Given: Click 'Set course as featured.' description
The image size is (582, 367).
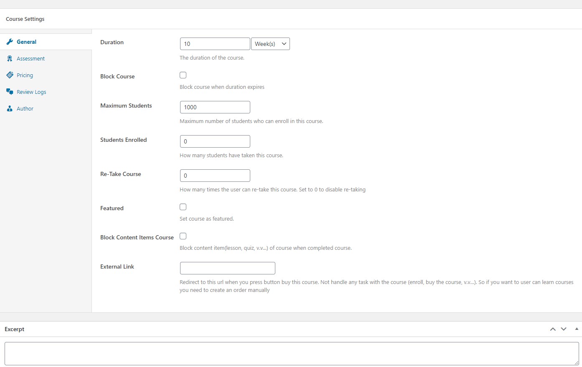Looking at the screenshot, I should (x=207, y=219).
